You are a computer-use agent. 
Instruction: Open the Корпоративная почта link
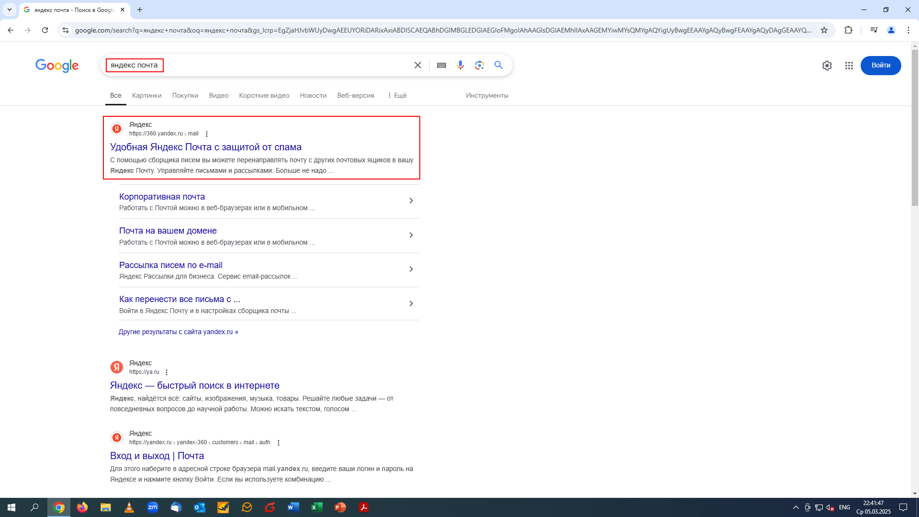[162, 197]
